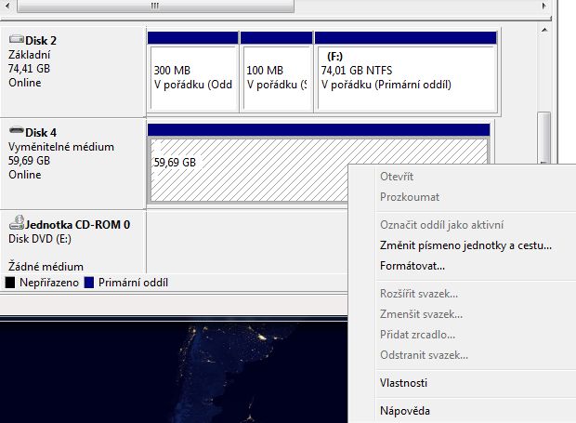Click the blue Primární oddíl legend swatch
The height and width of the screenshot is (423, 576).
click(89, 283)
